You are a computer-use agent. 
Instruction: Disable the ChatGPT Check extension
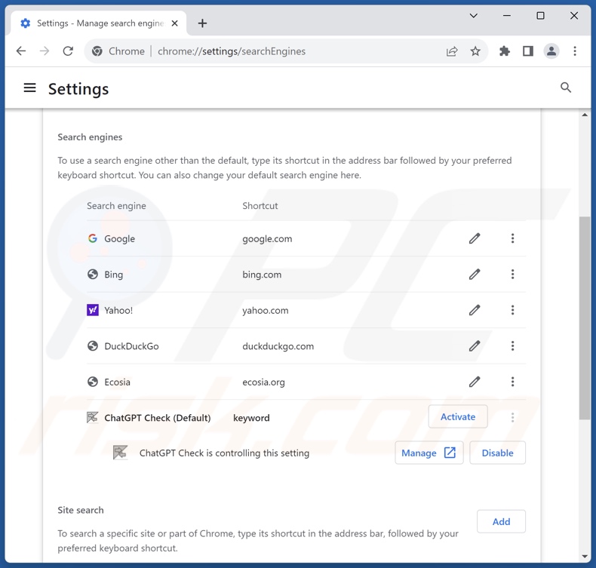point(497,453)
